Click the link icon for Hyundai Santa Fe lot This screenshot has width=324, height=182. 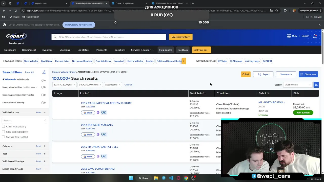click(x=104, y=156)
